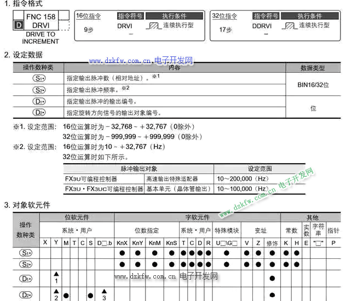Select the D2 symbol in 设定数据 table
The height and width of the screenshot is (301, 347).
pos(39,113)
